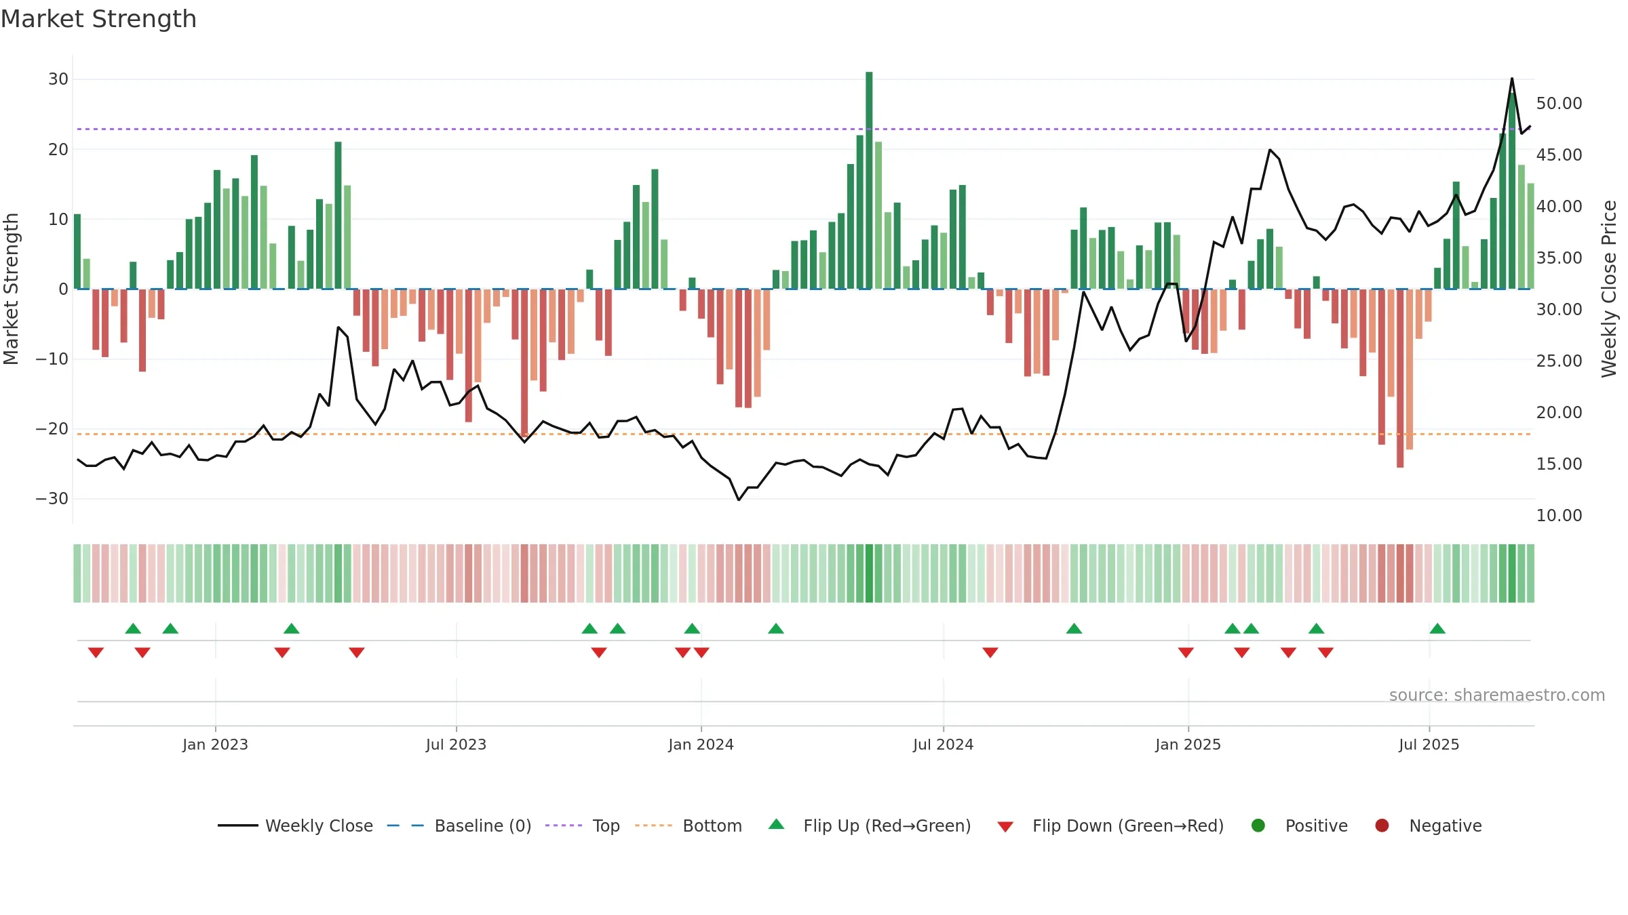
Task: Click the Market Strength chart title
Action: pos(98,19)
